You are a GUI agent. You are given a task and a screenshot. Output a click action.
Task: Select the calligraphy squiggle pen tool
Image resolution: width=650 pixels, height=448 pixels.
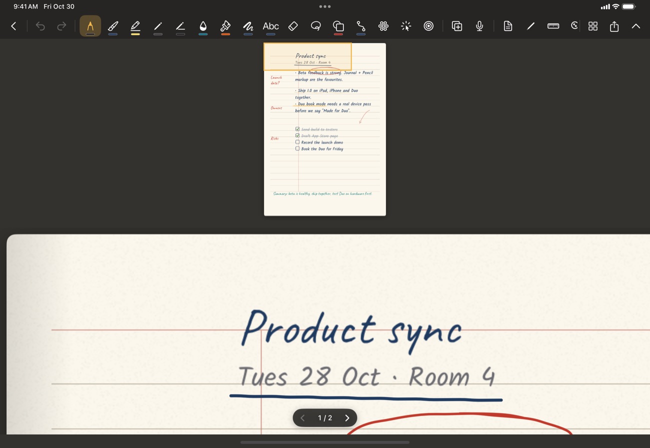pyautogui.click(x=248, y=26)
